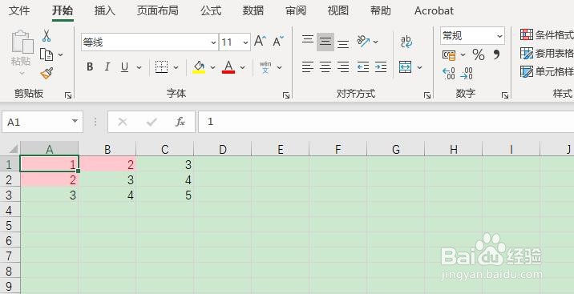
Task: Click the select-all corner triangle
Action: (x=13, y=149)
